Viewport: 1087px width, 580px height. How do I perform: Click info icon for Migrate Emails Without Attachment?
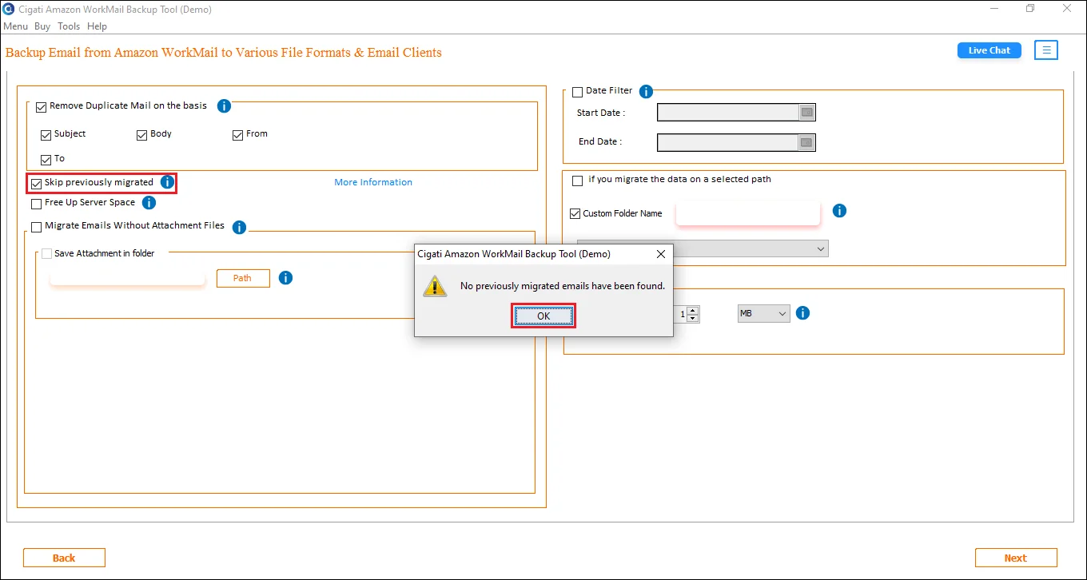coord(239,227)
